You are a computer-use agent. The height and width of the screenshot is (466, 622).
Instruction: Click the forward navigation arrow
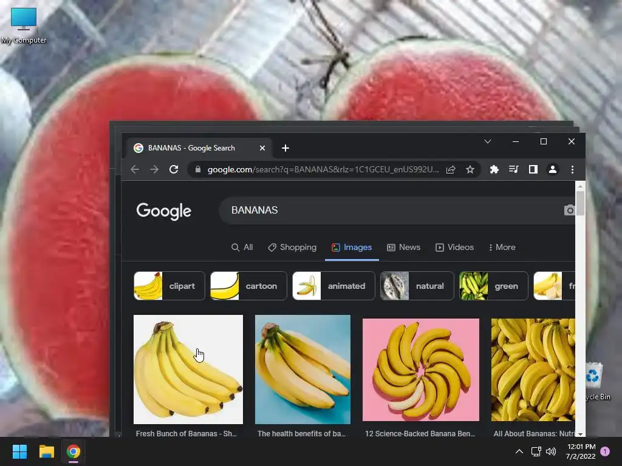pyautogui.click(x=154, y=170)
